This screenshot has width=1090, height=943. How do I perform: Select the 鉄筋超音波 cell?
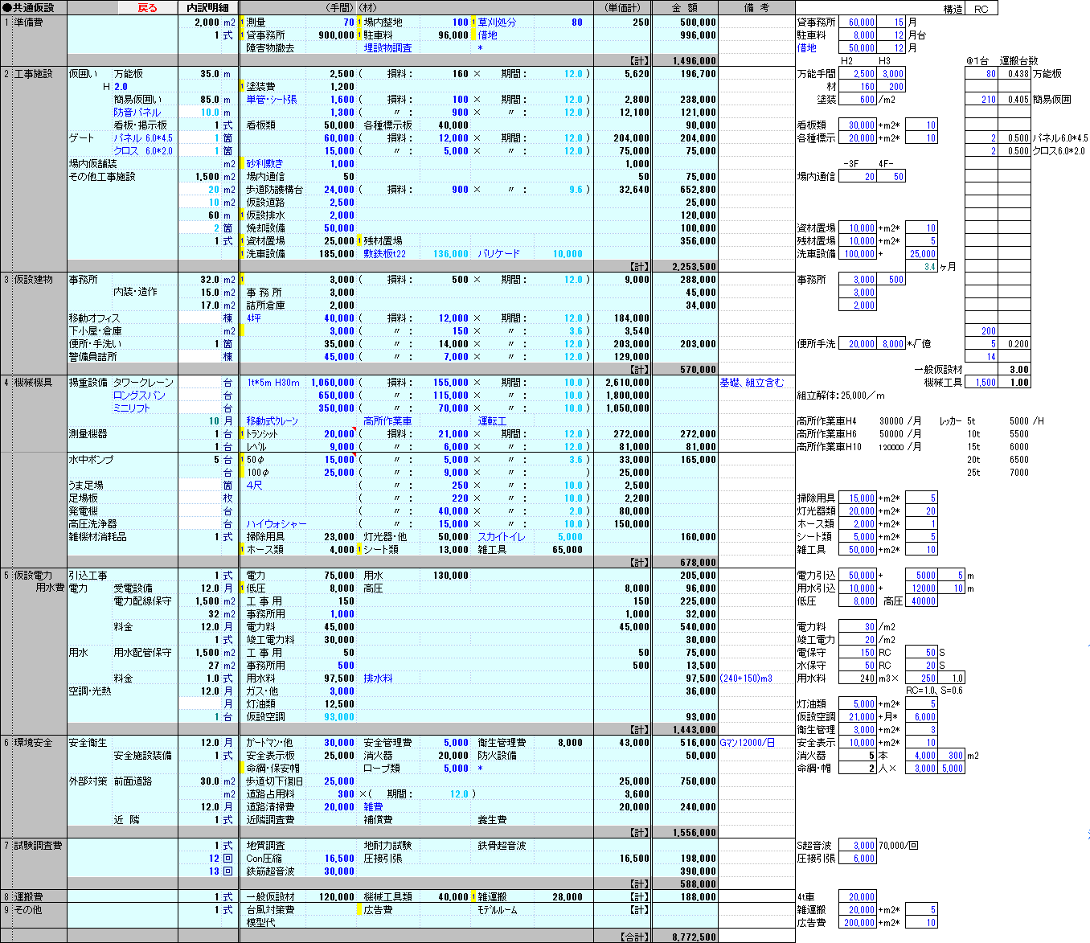click(x=270, y=871)
